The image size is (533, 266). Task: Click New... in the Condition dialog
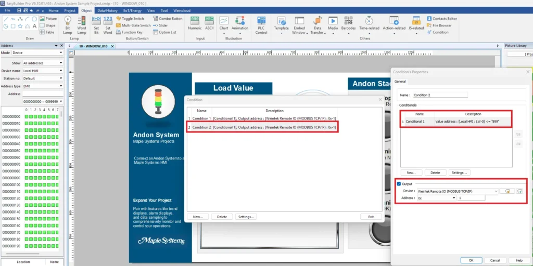[x=198, y=217]
